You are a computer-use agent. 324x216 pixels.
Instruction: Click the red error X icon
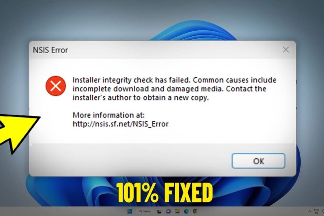pyautogui.click(x=56, y=86)
